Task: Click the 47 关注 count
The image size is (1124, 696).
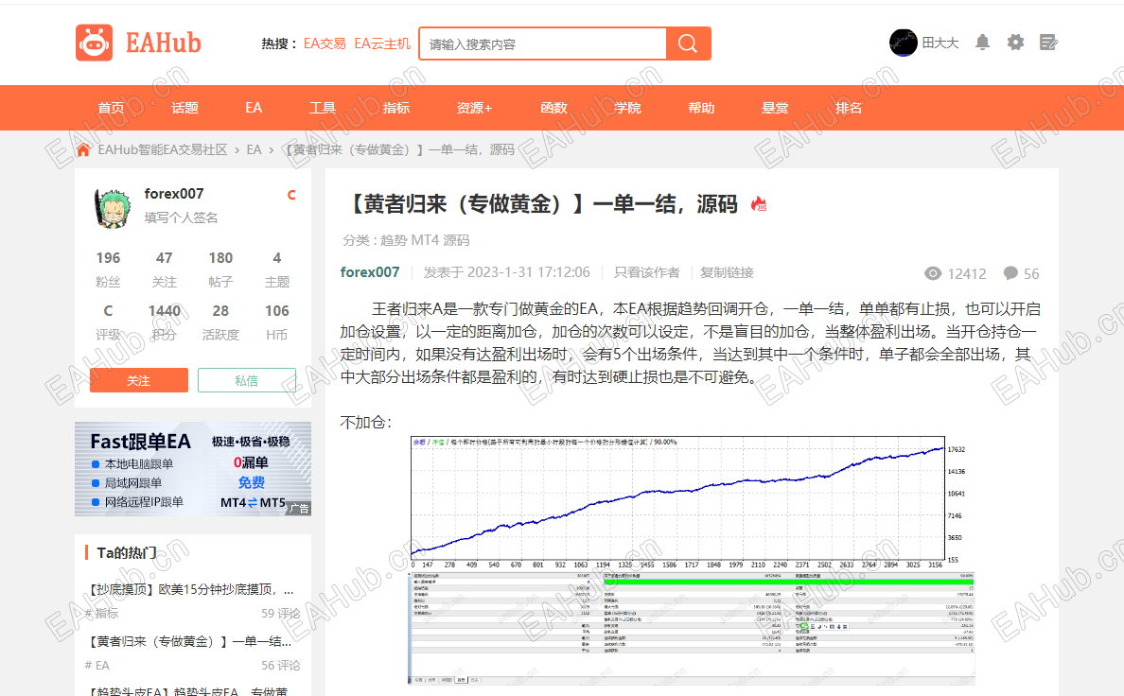Action: (x=165, y=269)
